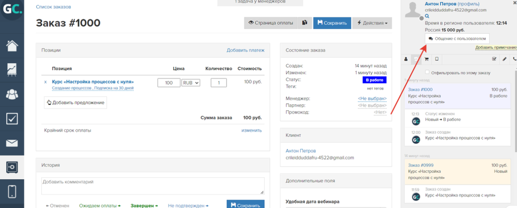The width and height of the screenshot is (517, 208).
Task: Click GC avatar beside 11:59 order created entry
Action: [416, 197]
